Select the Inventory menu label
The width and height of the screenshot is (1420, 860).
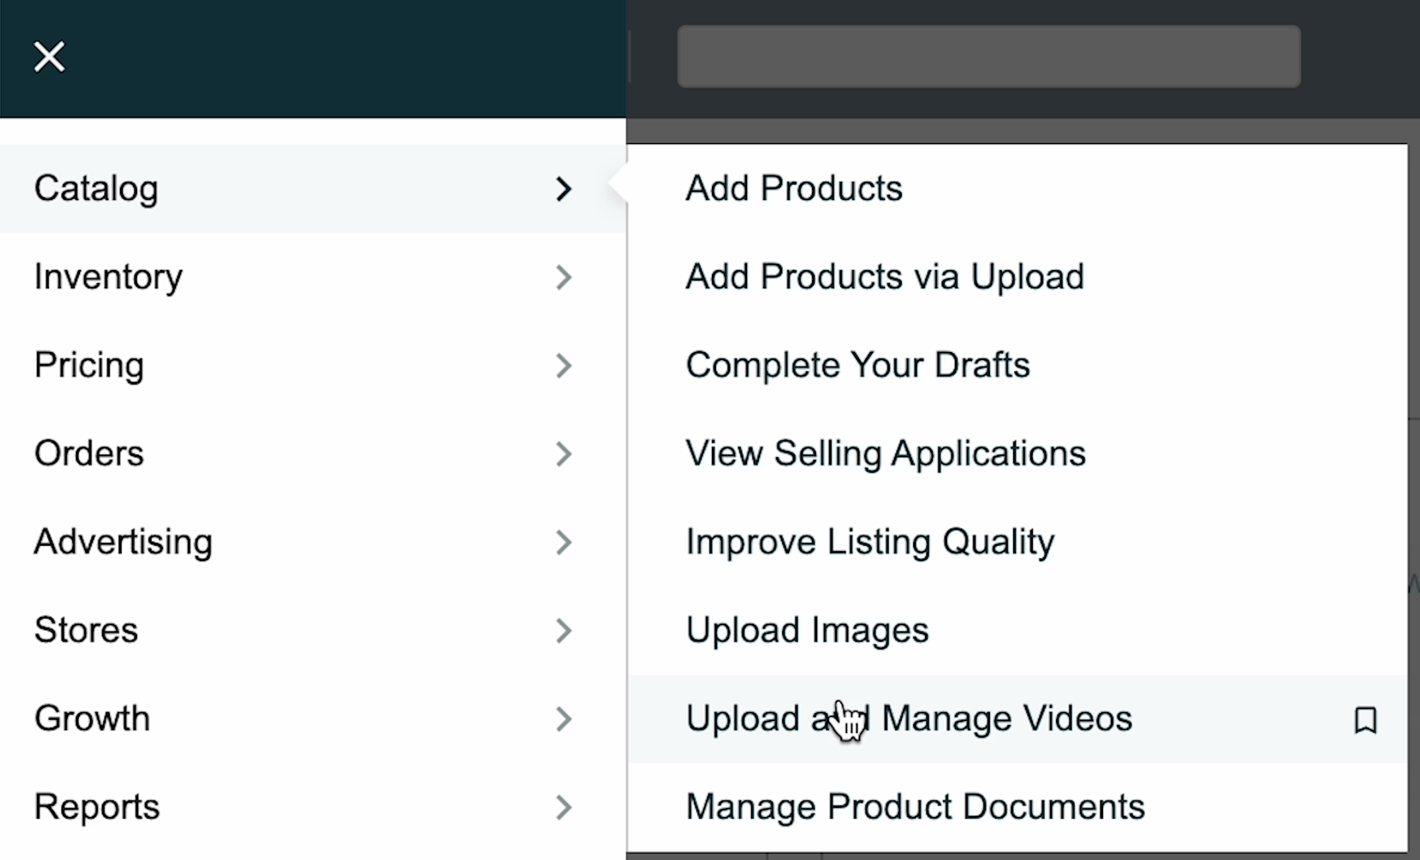coord(109,277)
